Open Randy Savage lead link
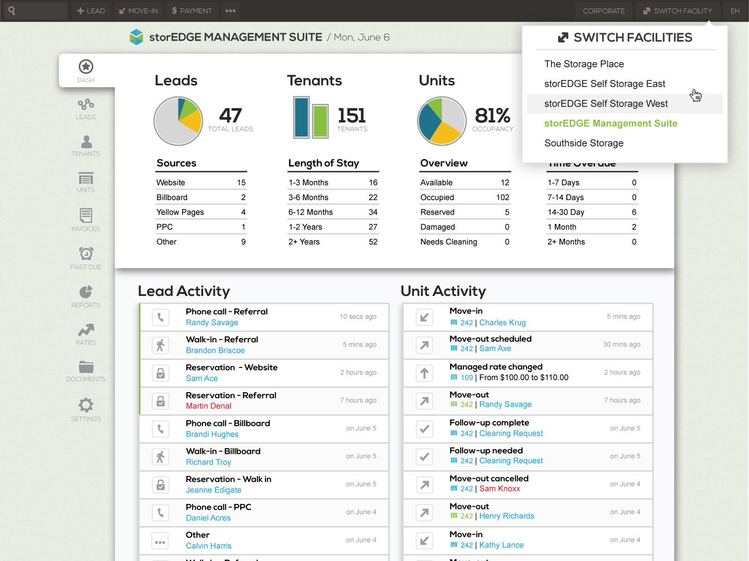This screenshot has width=749, height=561. [212, 323]
